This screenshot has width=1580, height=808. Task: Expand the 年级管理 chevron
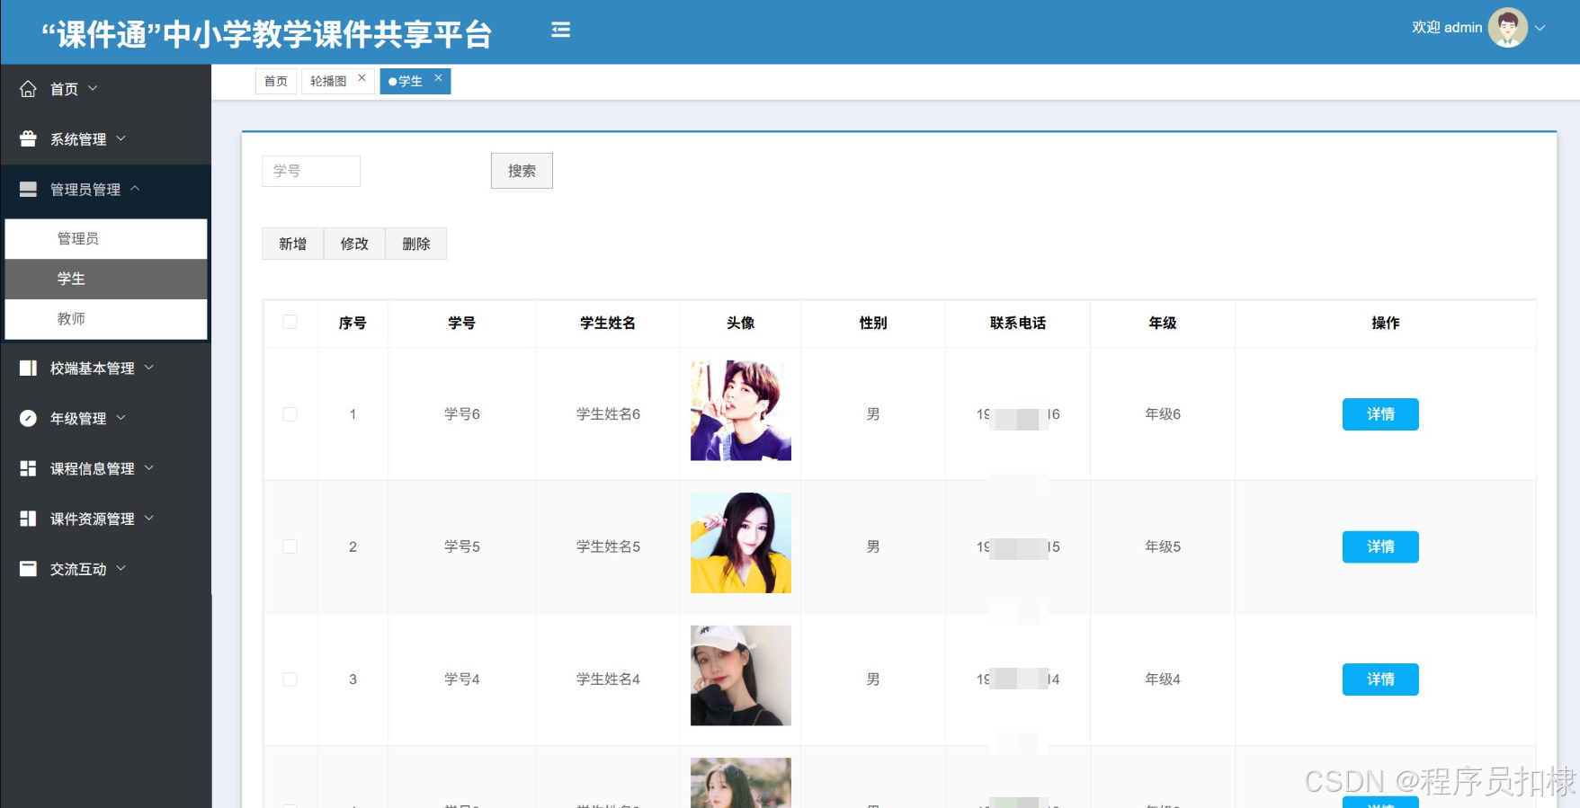point(121,417)
